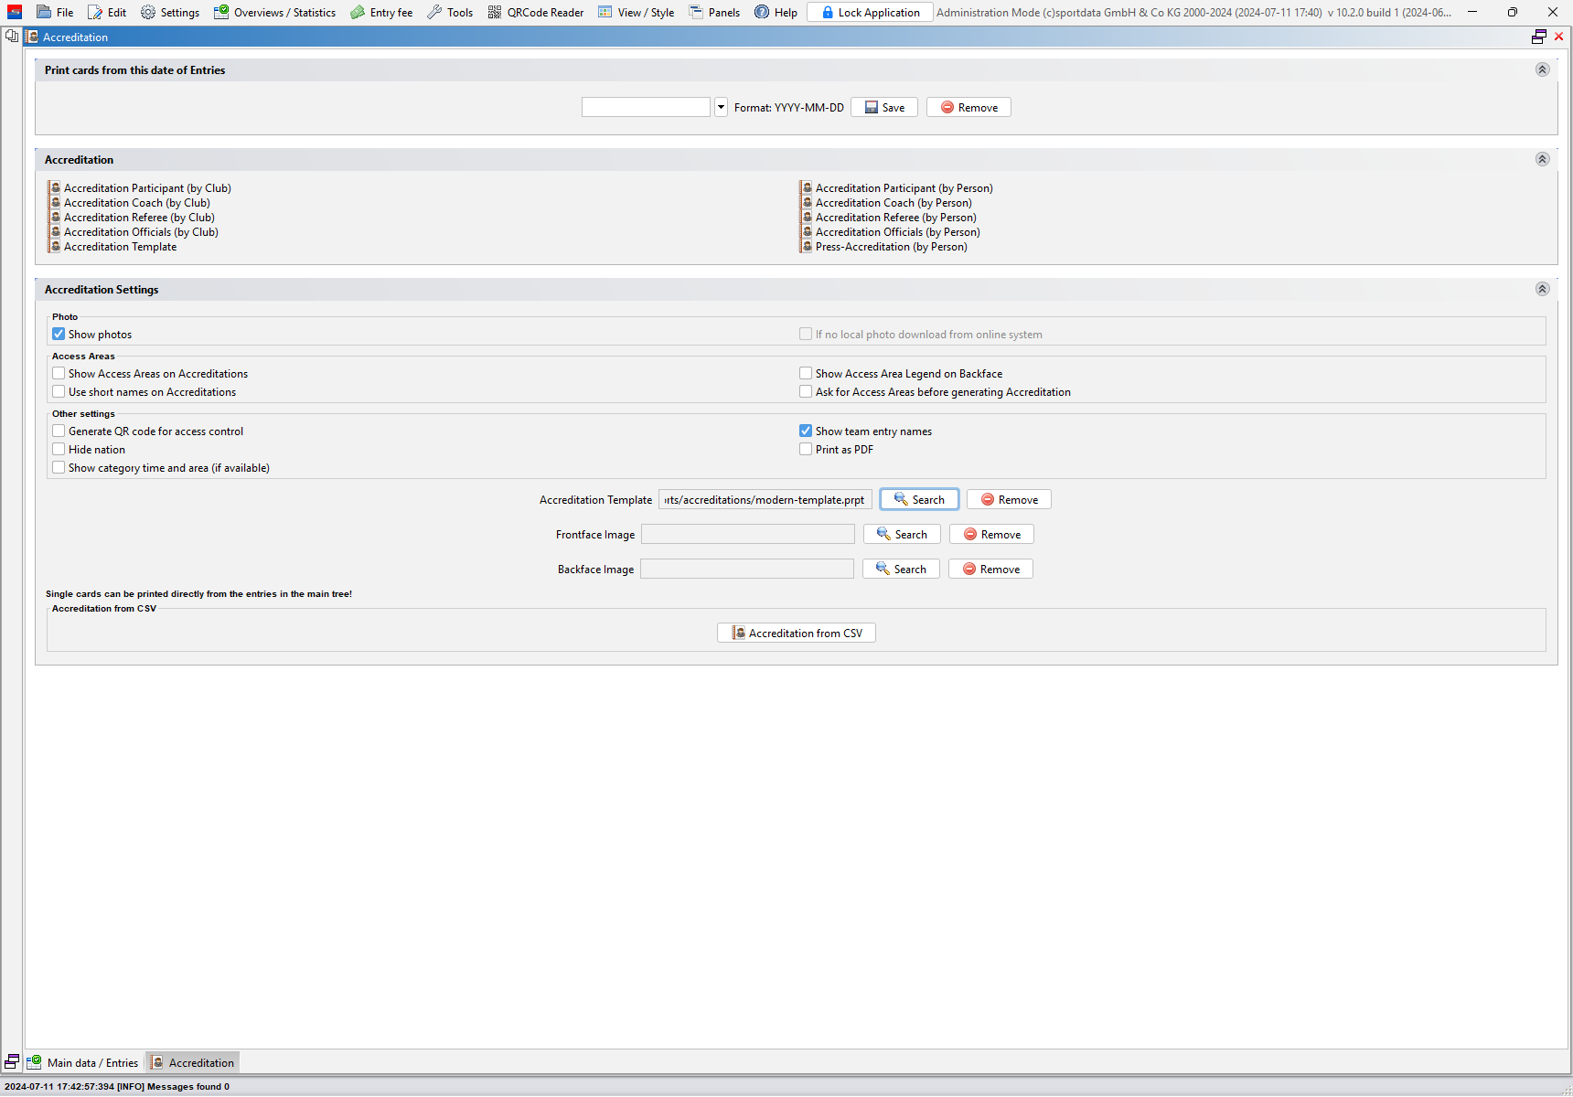This screenshot has width=1573, height=1097.
Task: Open the View / Style menu
Action: (637, 12)
